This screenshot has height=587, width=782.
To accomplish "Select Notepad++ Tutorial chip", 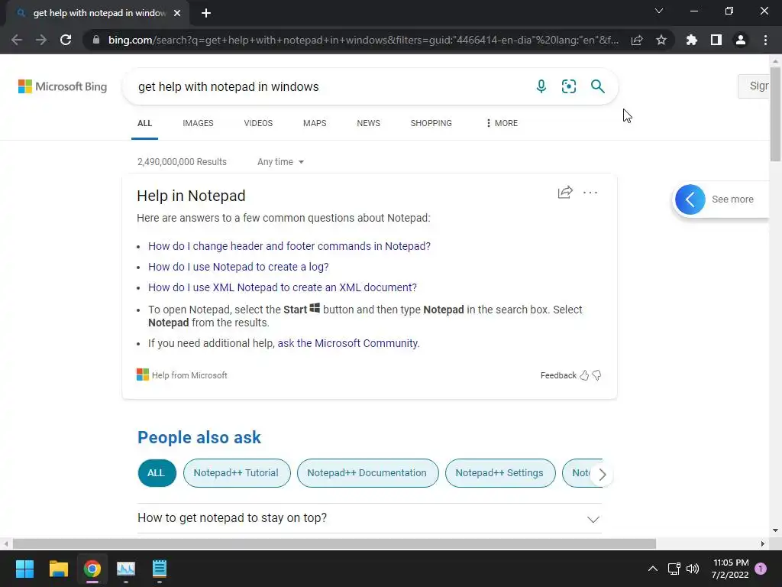I will tap(237, 473).
